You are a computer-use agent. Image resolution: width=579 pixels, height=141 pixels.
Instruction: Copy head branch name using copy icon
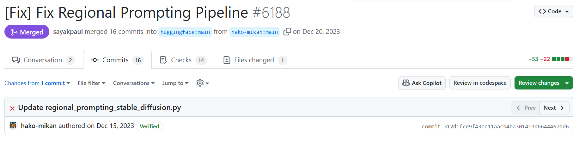coord(287,32)
